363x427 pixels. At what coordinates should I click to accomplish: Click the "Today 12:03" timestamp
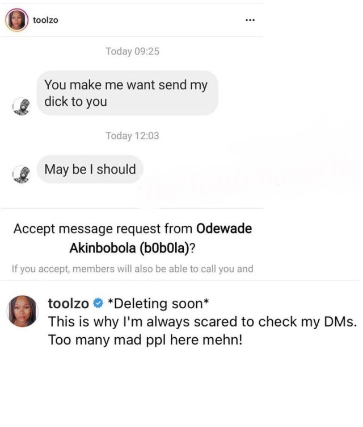132,135
